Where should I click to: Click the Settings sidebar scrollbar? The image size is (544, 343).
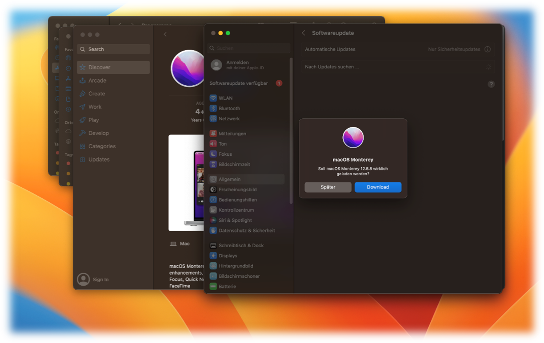(x=292, y=131)
